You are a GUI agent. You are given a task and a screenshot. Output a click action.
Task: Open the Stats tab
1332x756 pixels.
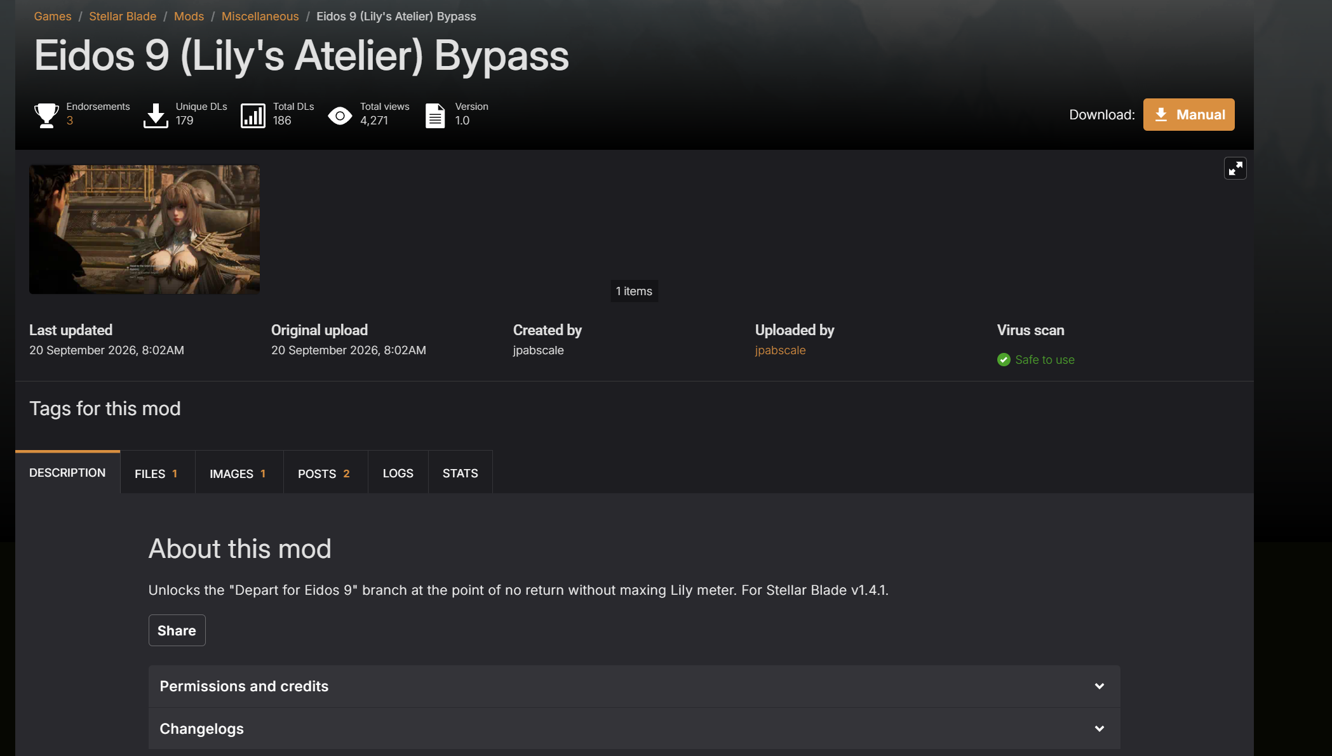[x=460, y=474]
